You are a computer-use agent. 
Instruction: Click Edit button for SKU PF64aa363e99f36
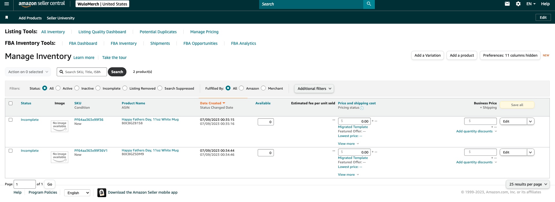[513, 121]
